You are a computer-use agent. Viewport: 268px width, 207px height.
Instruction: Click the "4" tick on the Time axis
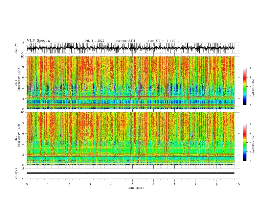(x=111, y=184)
